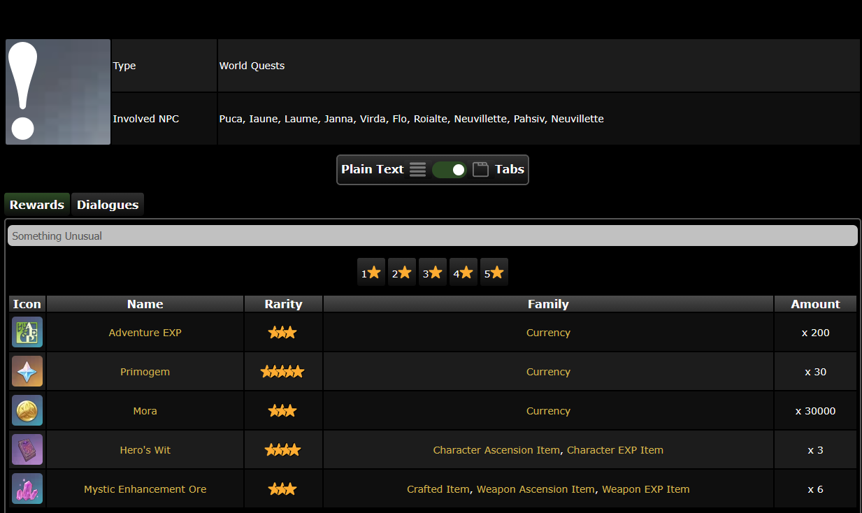
Task: Click the Primogem item icon
Action: [x=27, y=372]
